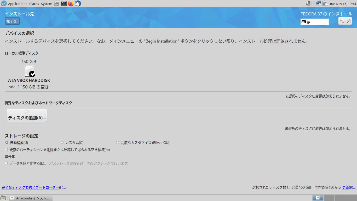This screenshot has height=201, width=357.
Task: Switch to second workspace in pager
Action: point(329,198)
